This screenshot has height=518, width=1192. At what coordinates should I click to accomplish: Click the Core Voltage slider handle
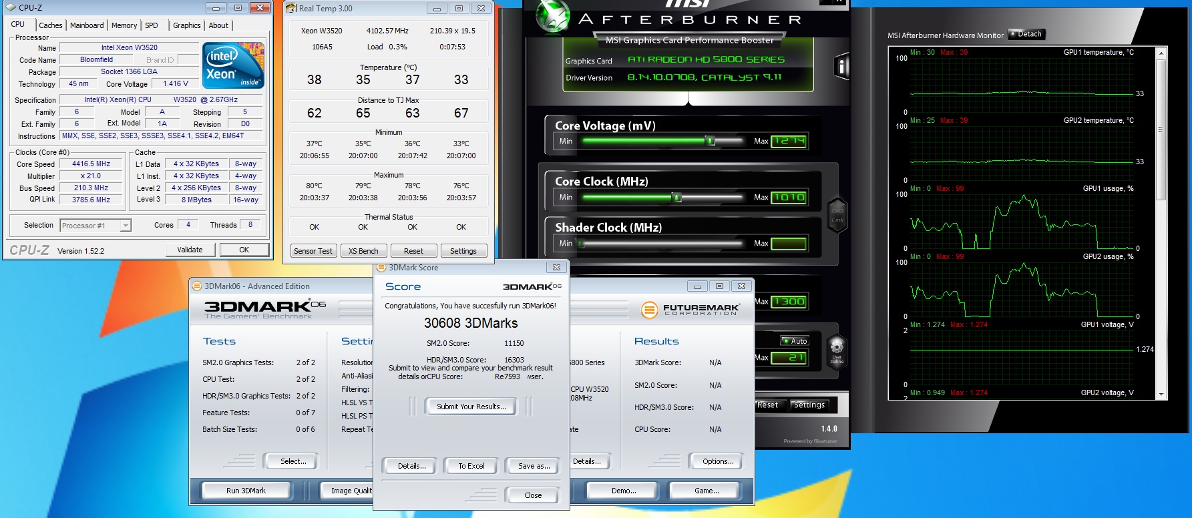[x=711, y=141]
